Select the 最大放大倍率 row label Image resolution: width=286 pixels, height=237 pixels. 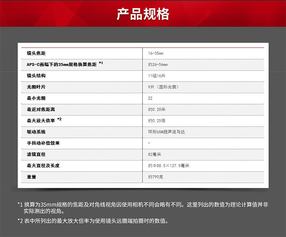point(41,121)
